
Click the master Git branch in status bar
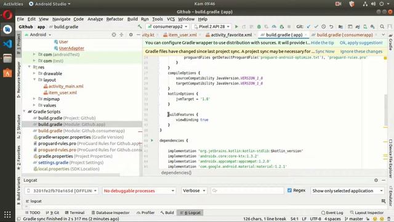[x=354, y=219]
